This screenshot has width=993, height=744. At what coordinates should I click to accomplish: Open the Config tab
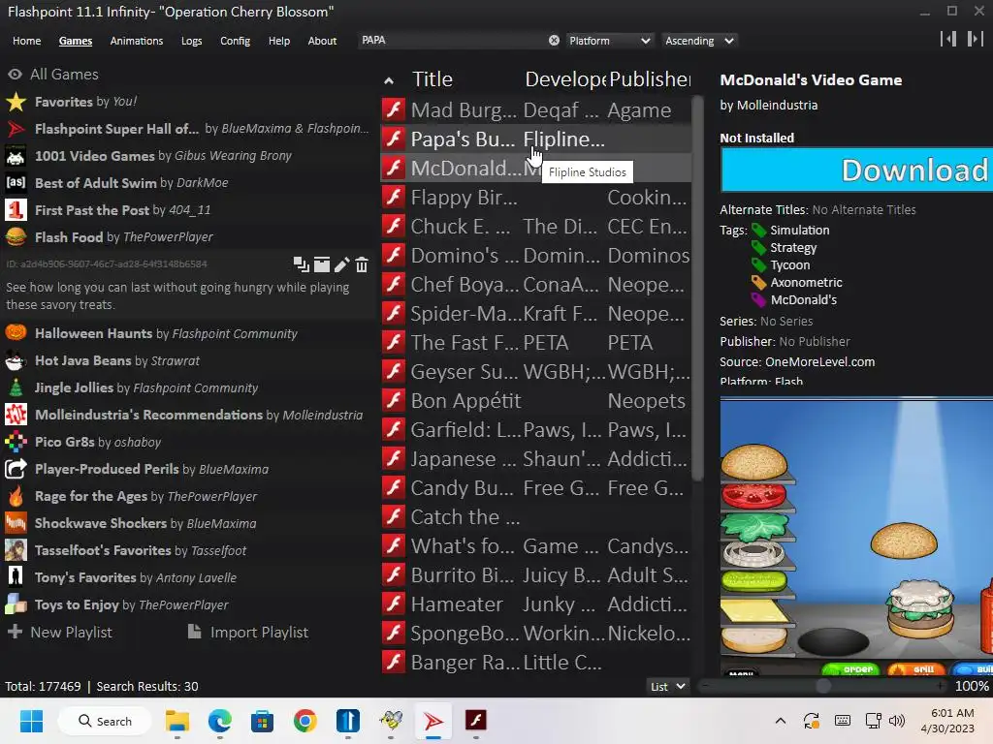pos(235,41)
